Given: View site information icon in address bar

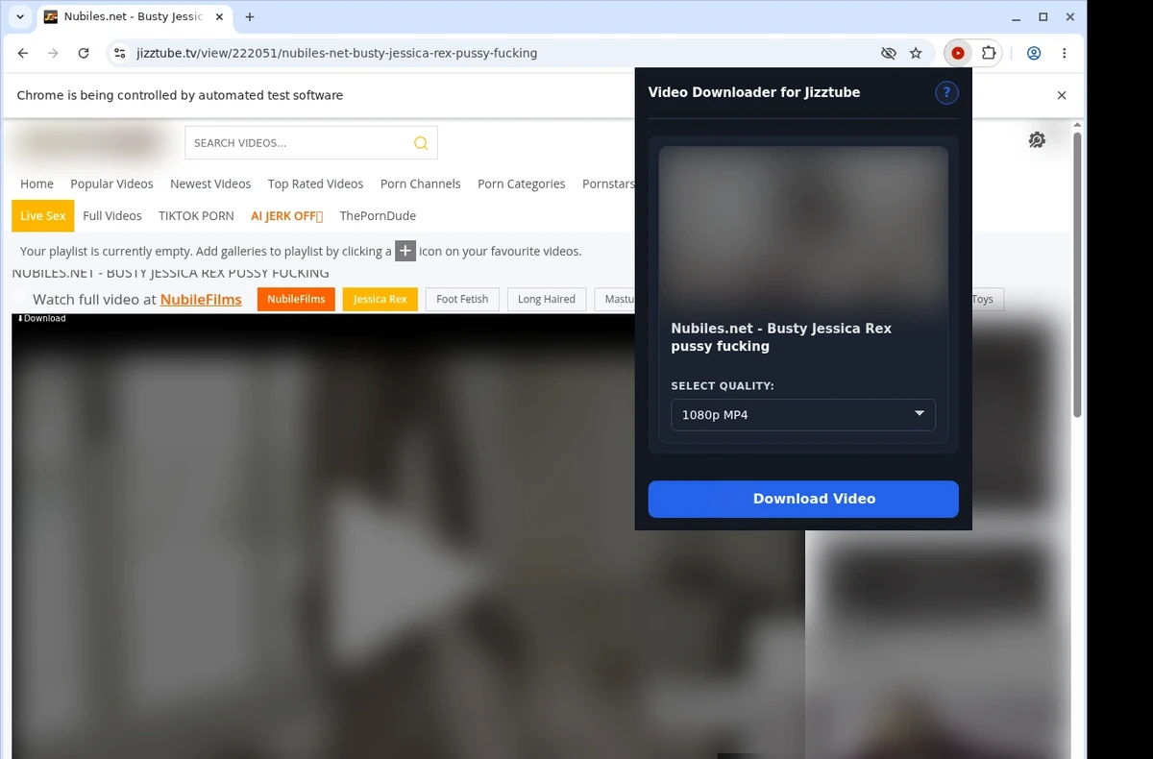Looking at the screenshot, I should click(x=120, y=54).
